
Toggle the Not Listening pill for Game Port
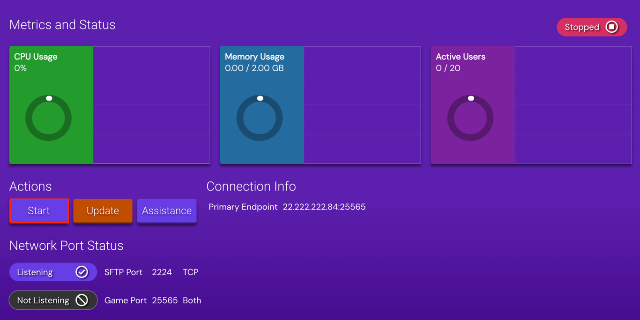(x=53, y=300)
